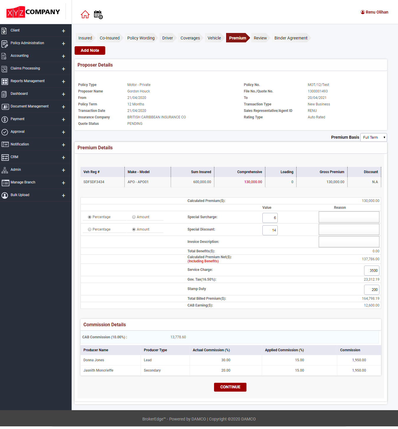Open the Binder Agreement tab
Viewport: 398px width, 429px height.
pyautogui.click(x=291, y=38)
